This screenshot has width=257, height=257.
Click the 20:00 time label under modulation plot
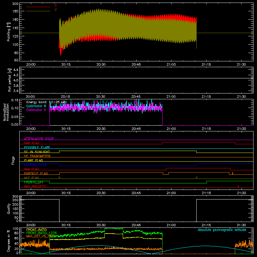[x=31, y=129]
